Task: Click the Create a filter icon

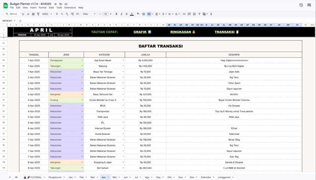Action: pyautogui.click(x=200, y=14)
